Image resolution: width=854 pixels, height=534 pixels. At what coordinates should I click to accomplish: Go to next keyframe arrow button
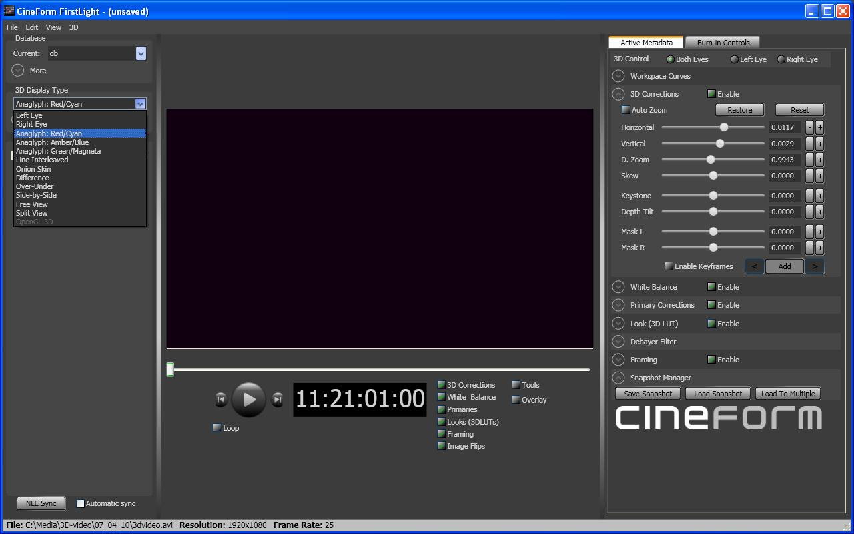(x=815, y=266)
